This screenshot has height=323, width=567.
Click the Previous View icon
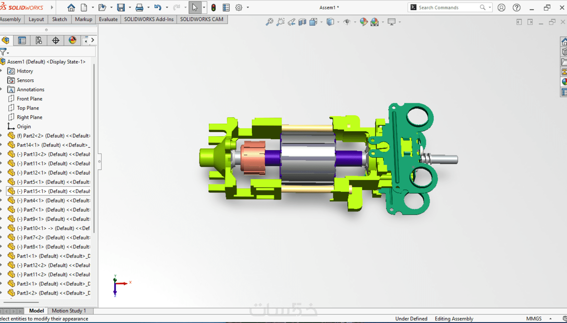coord(292,22)
